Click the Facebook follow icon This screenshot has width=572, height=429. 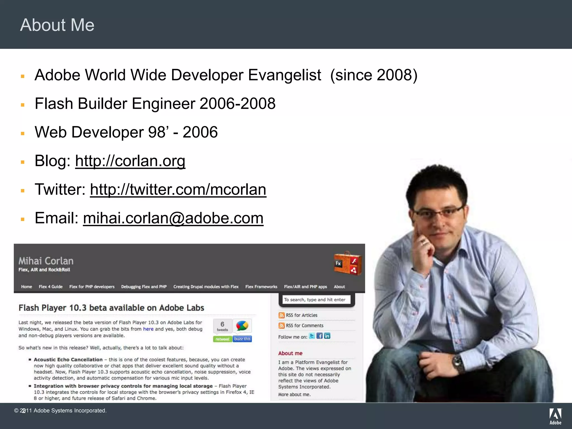[320, 336]
